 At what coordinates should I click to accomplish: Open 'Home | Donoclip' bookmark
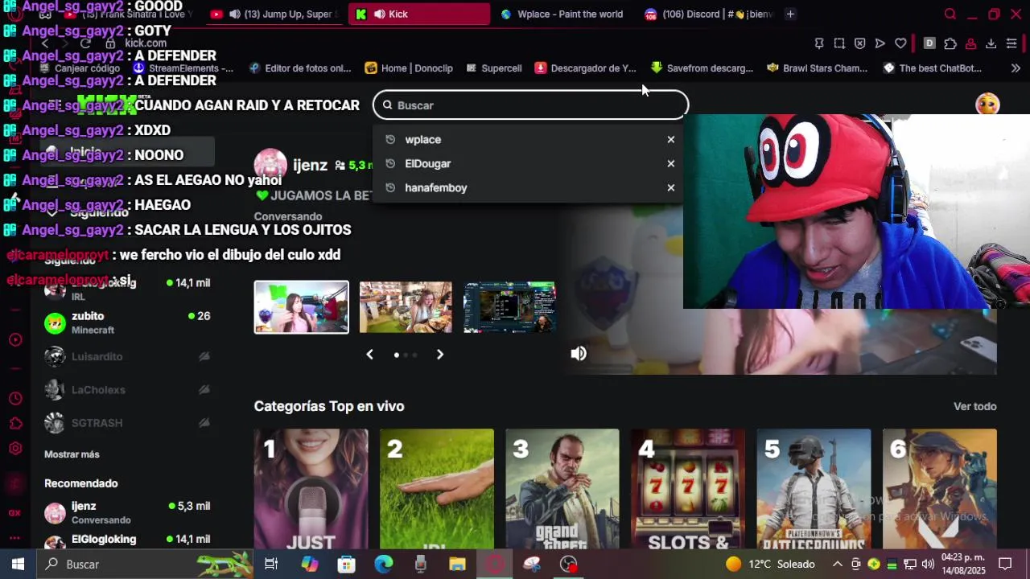[409, 68]
